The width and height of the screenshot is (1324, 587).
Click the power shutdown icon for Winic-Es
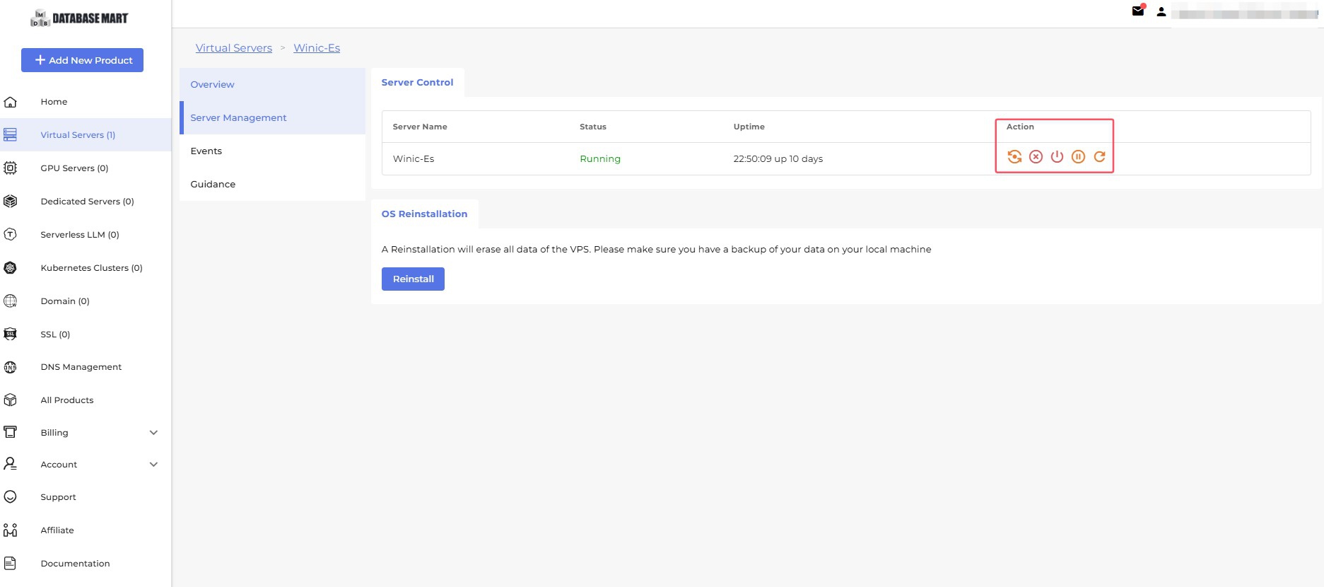(x=1057, y=157)
